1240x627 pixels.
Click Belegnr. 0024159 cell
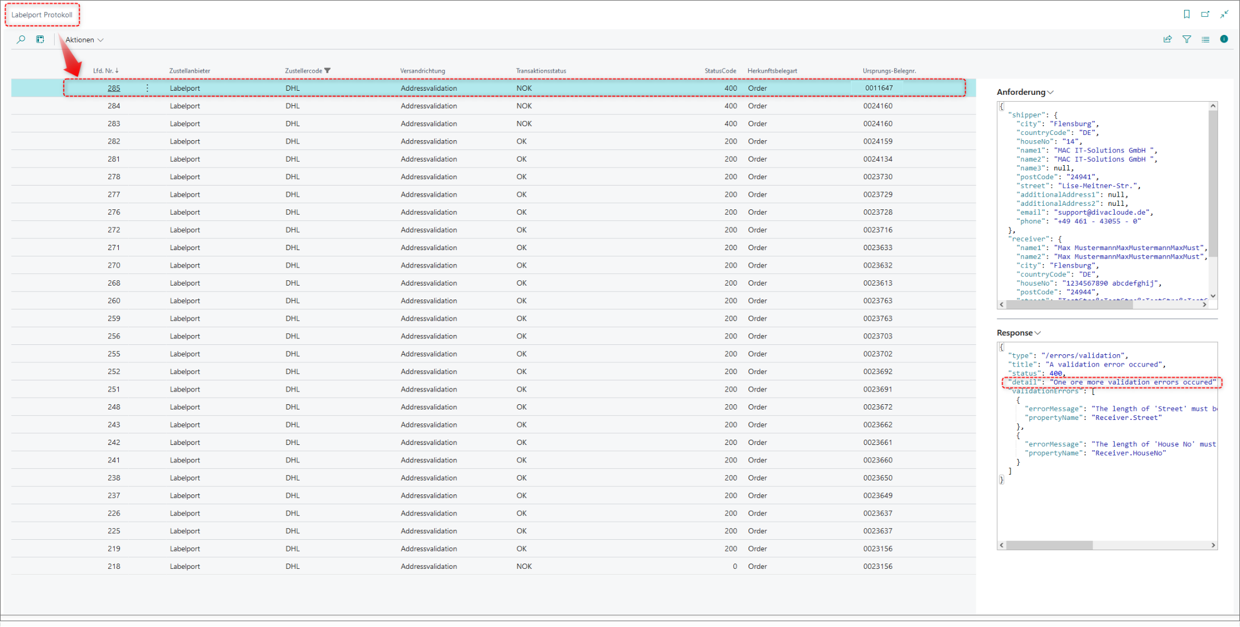878,141
